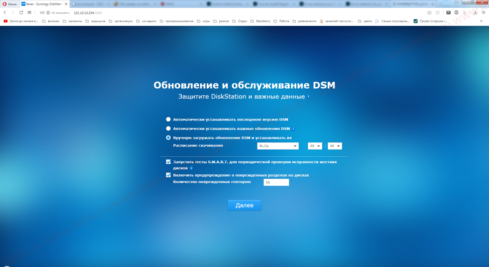Screen dimensions: 489x267
Task: Open the магазины bookmarks folder
Action: (72, 21)
